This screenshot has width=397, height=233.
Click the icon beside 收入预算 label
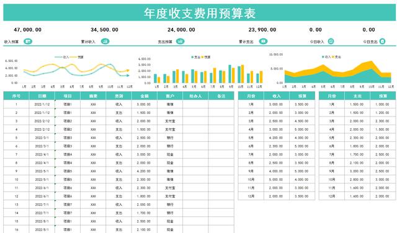[x=28, y=42]
